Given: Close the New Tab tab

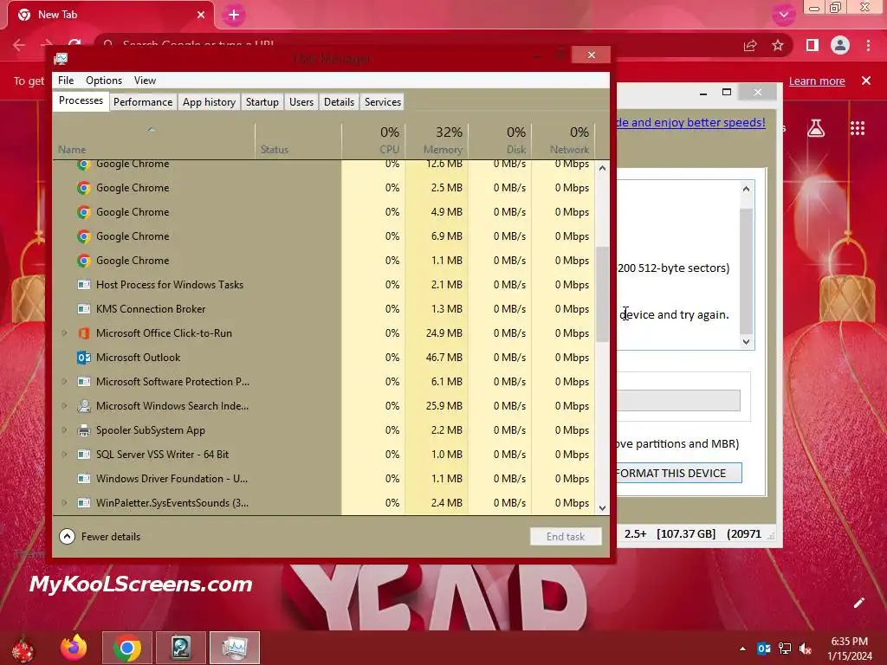Looking at the screenshot, I should coord(201,15).
